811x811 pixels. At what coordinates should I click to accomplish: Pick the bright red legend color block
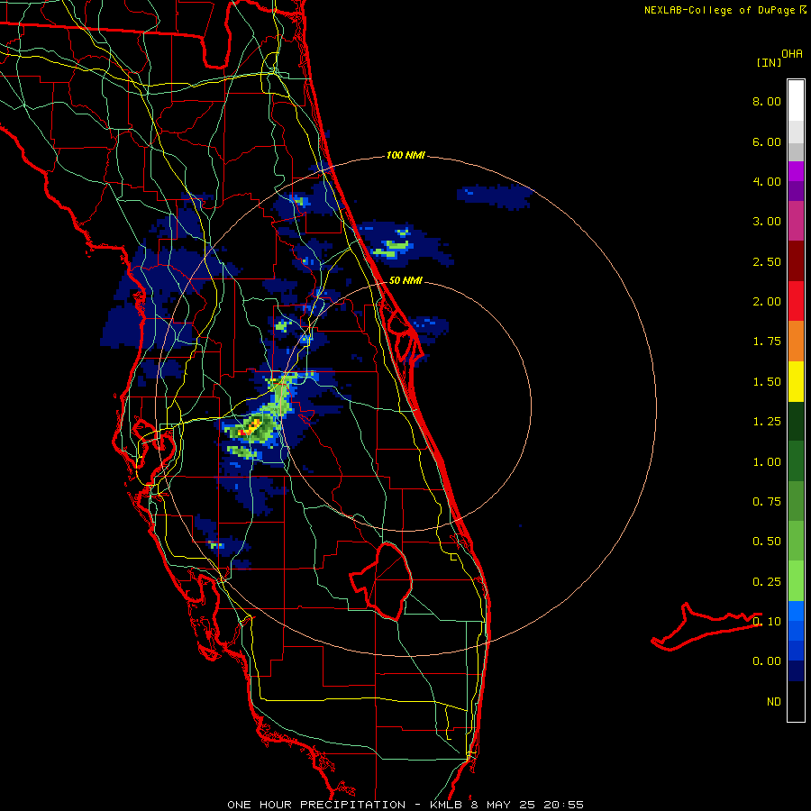click(796, 301)
